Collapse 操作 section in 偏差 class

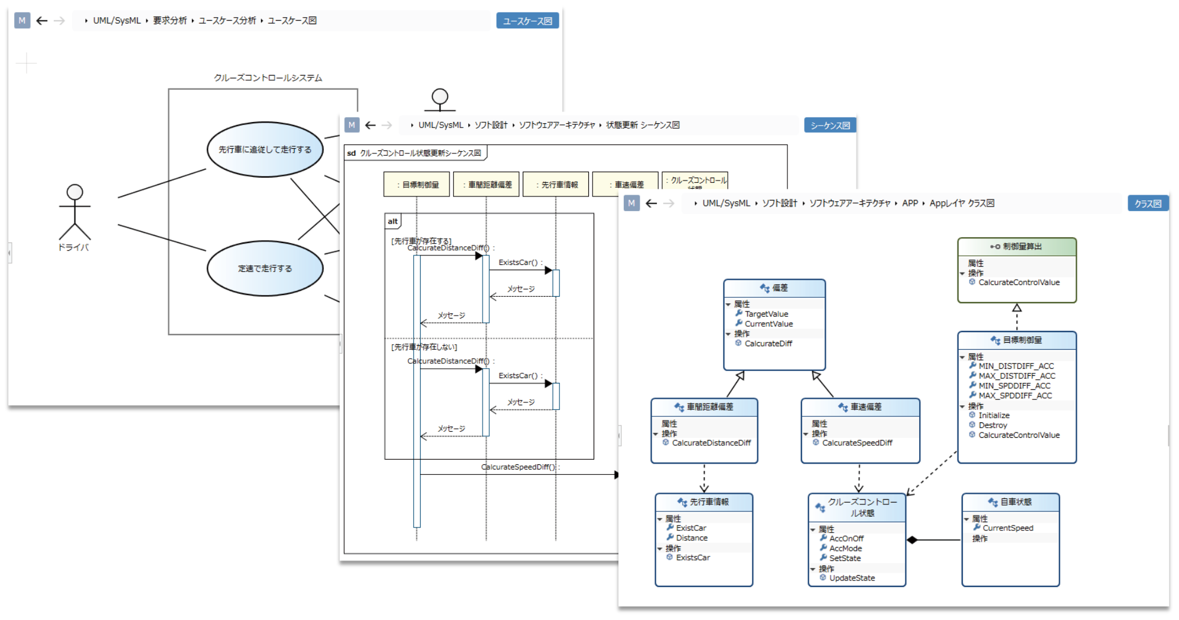click(x=728, y=334)
